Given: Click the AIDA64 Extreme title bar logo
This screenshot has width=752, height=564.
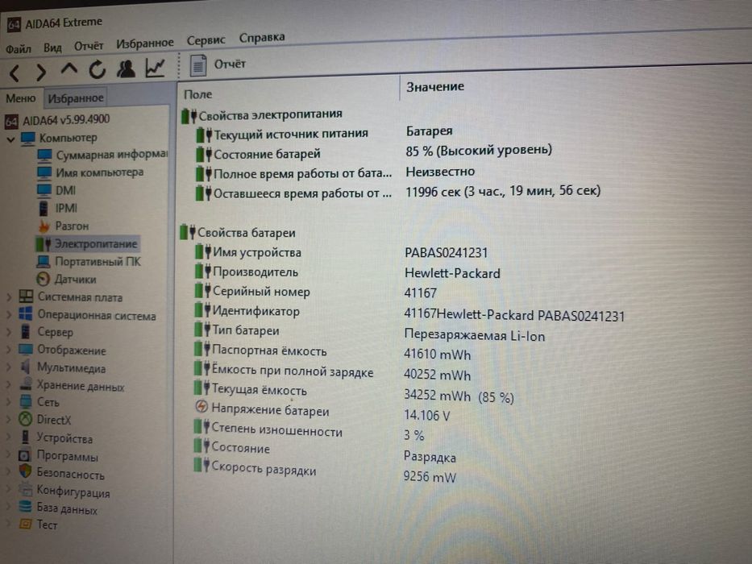Looking at the screenshot, I should tap(14, 24).
